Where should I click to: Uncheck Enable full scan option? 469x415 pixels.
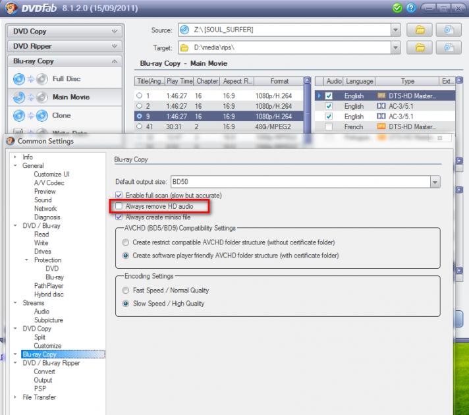pos(119,195)
